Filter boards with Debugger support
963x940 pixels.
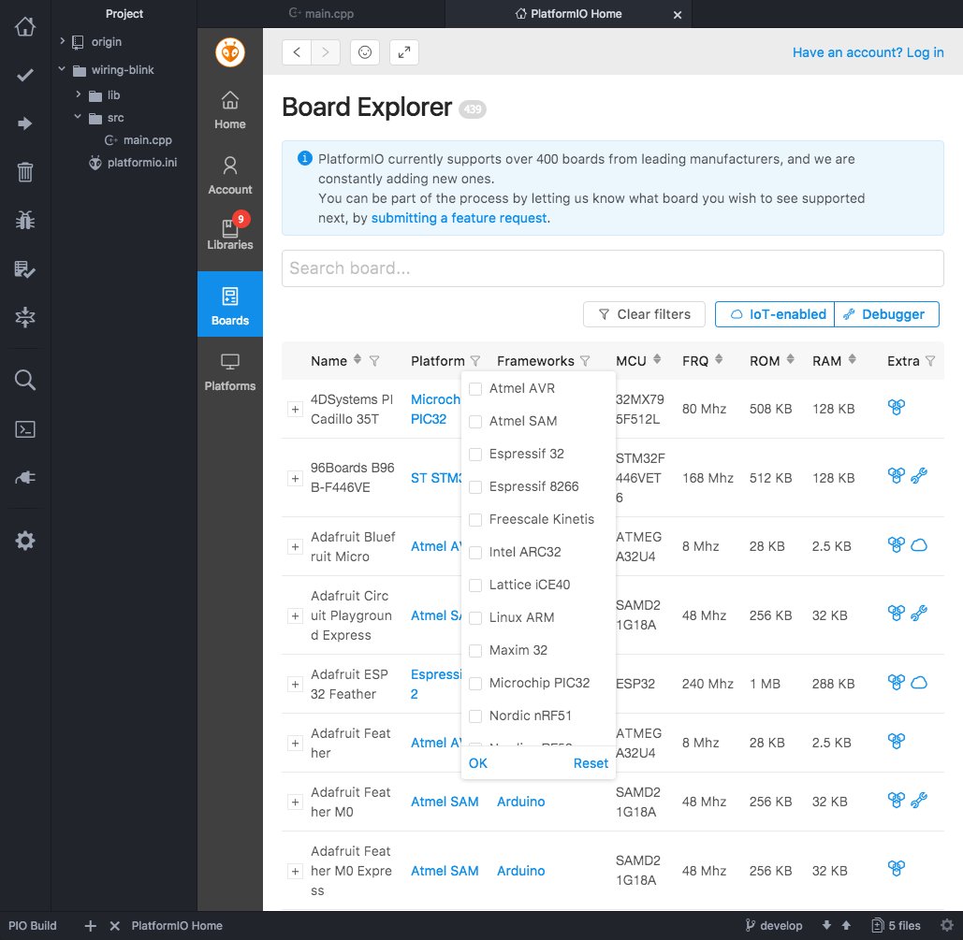[887, 314]
